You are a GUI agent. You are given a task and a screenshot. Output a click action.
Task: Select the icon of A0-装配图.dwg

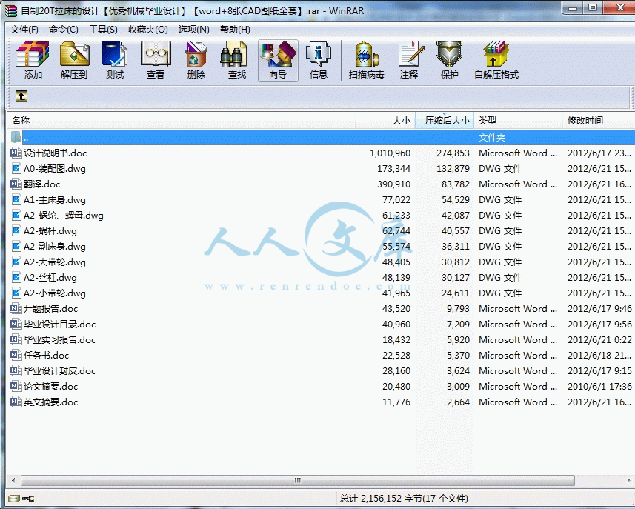[16, 168]
